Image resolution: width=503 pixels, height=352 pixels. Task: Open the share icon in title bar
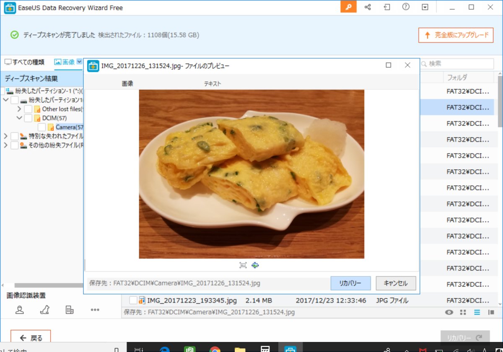click(368, 7)
